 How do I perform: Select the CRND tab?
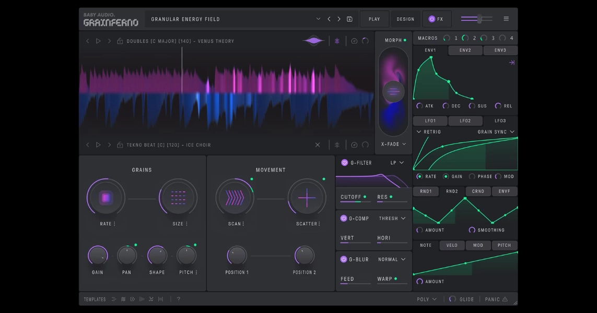coord(478,191)
